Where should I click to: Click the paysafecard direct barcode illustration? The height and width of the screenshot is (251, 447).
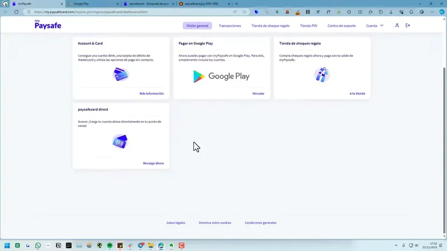tap(120, 142)
